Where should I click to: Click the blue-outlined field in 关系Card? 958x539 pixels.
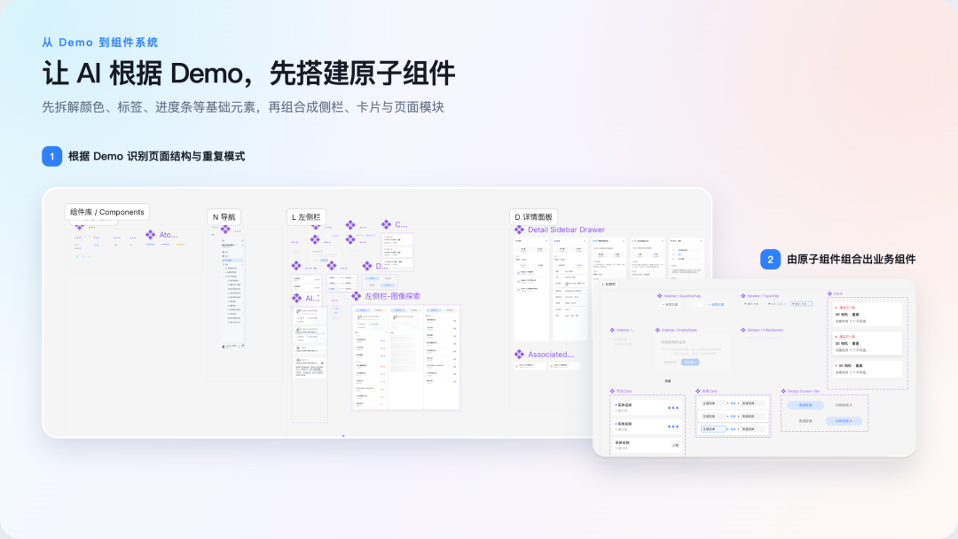(713, 429)
